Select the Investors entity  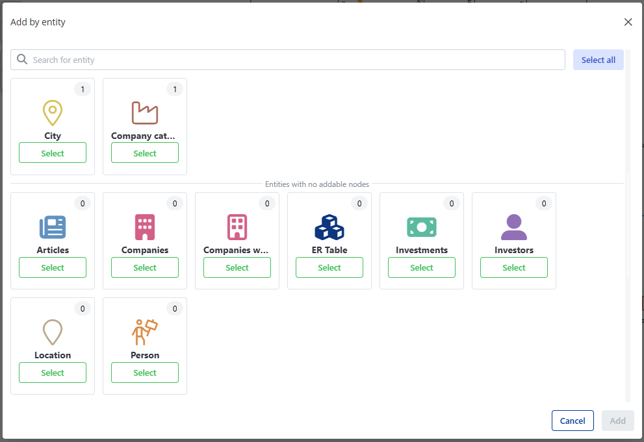[514, 267]
